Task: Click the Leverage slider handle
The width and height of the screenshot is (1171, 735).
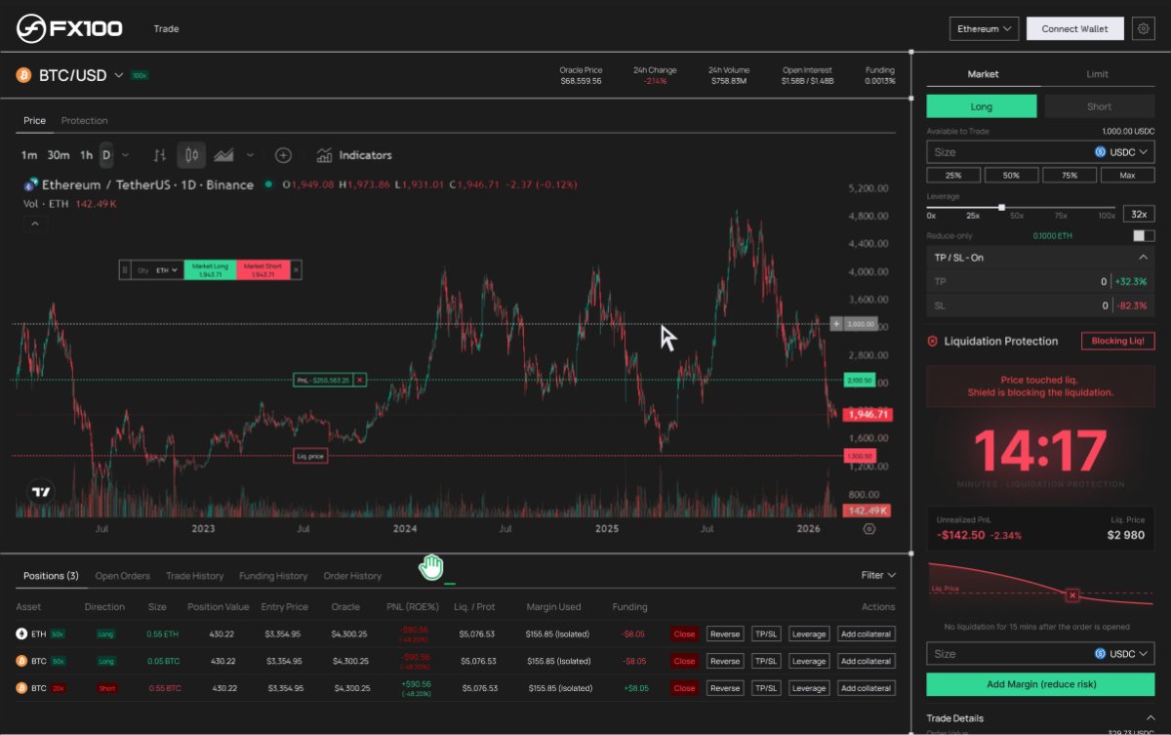Action: [1001, 207]
